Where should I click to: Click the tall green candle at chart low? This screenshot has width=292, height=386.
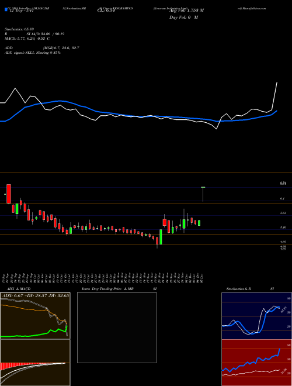pos(161,237)
